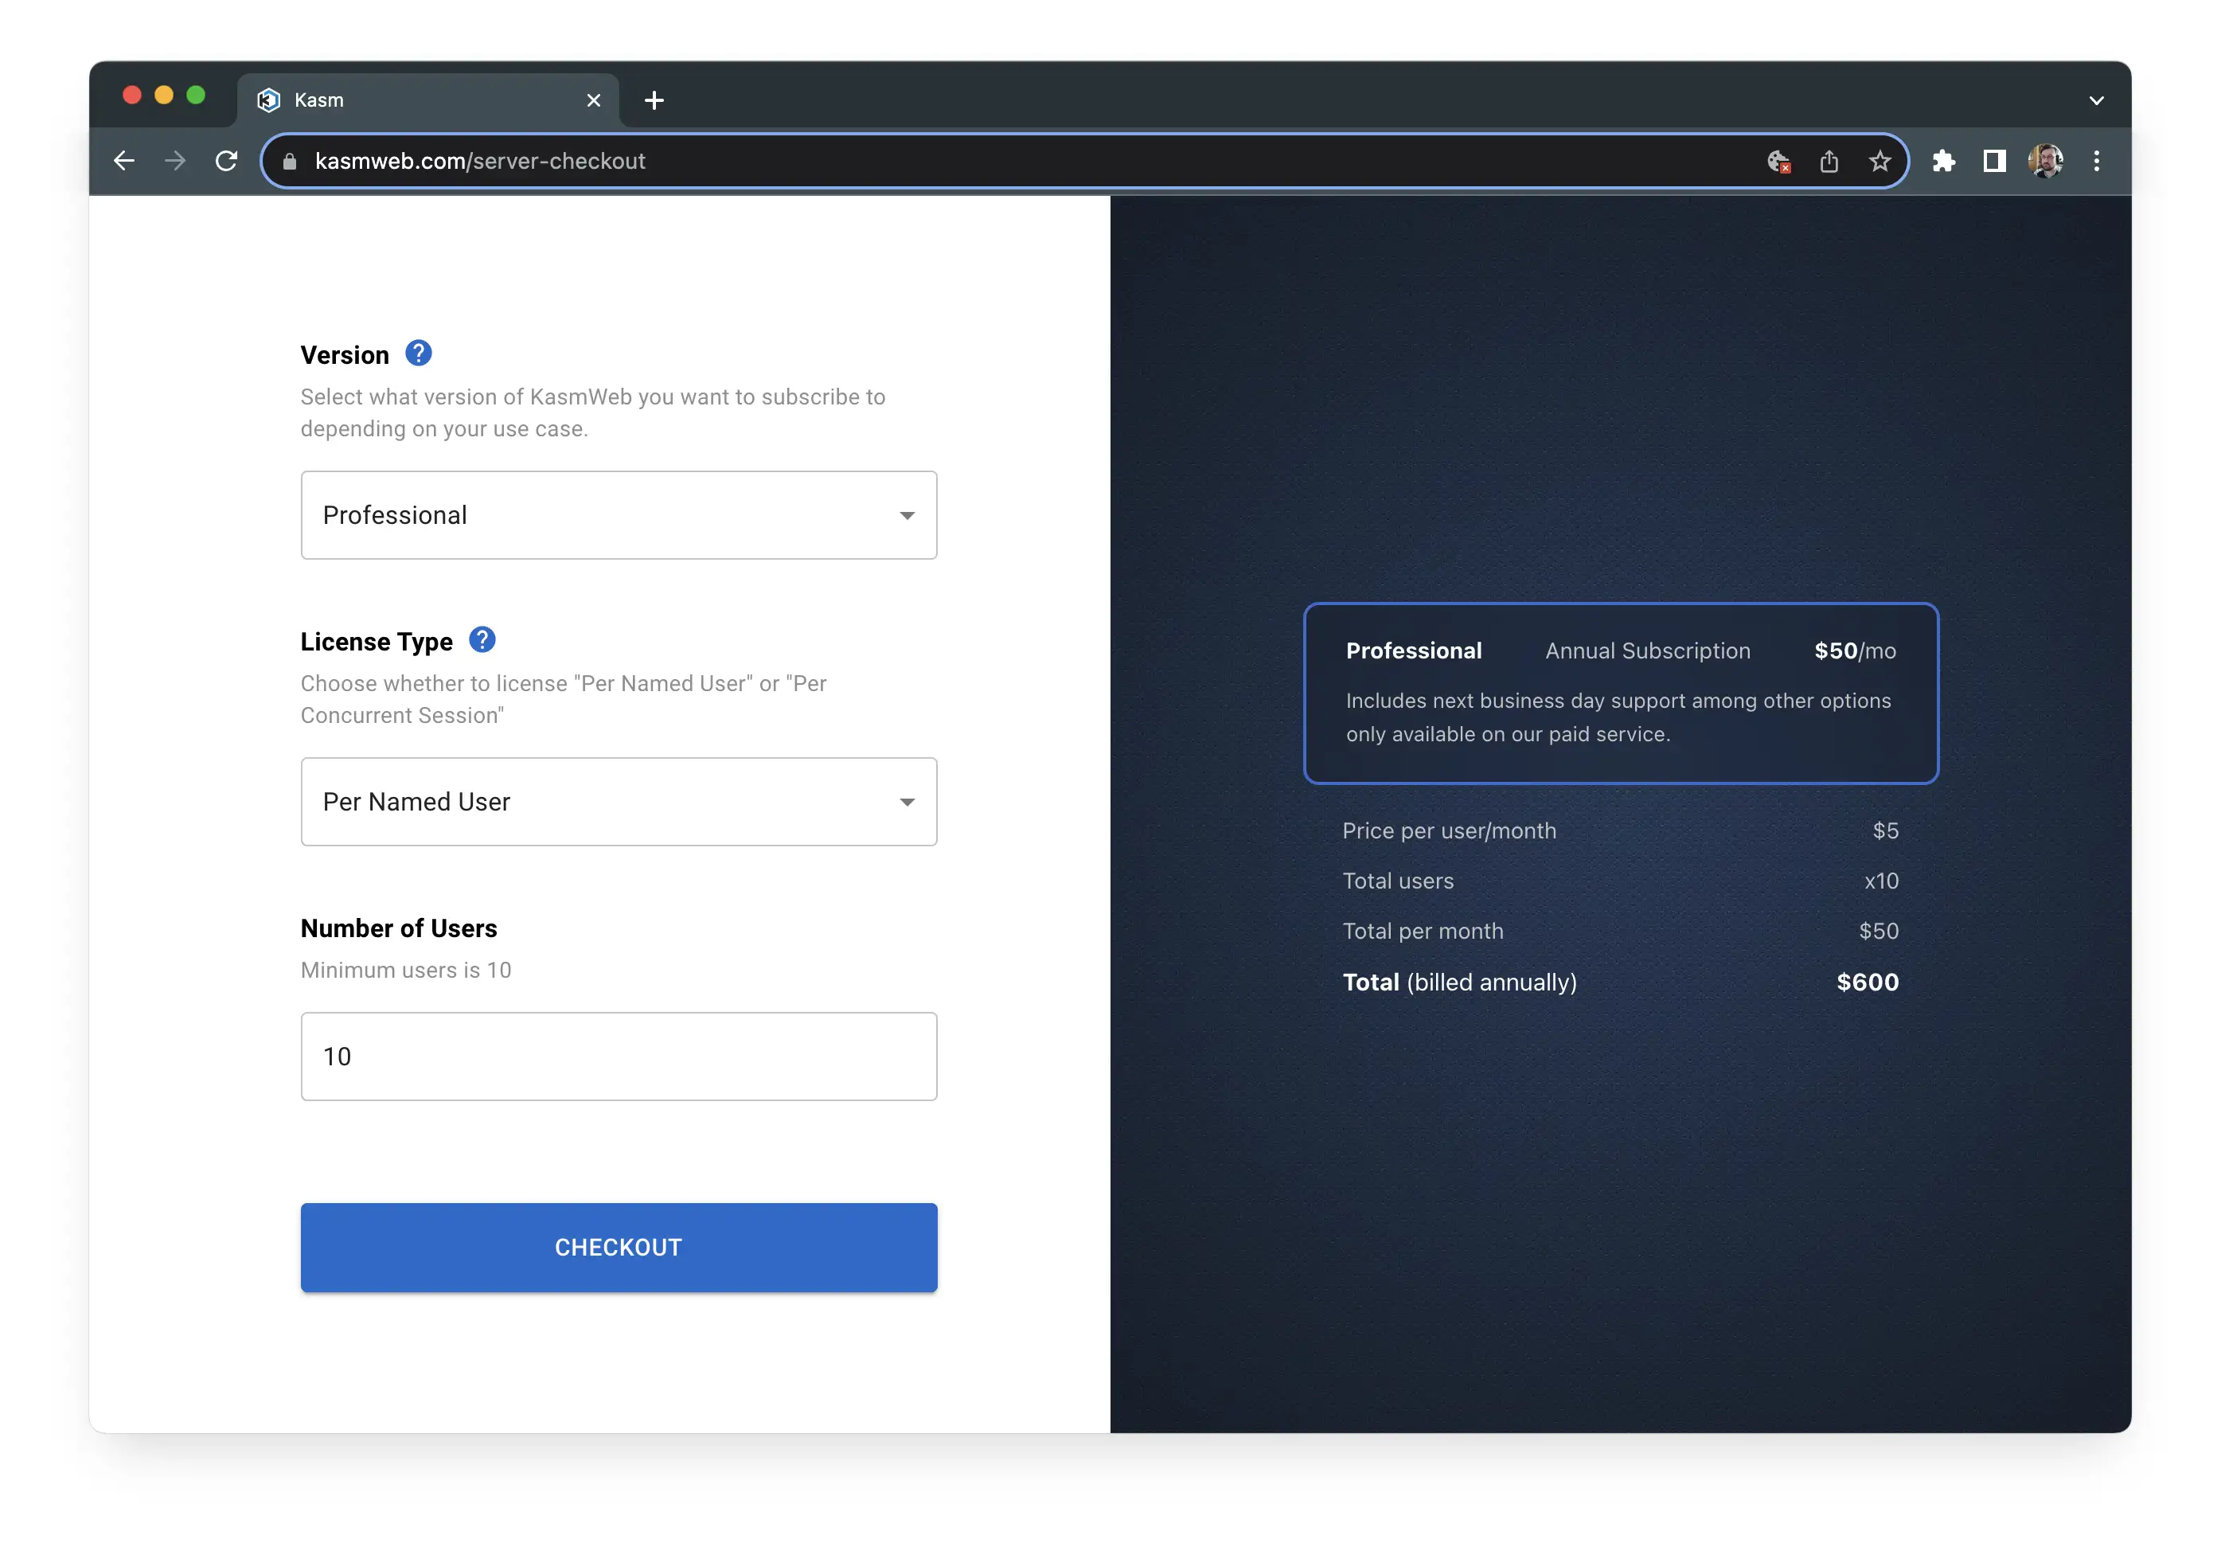Click the Version help question mark icon
This screenshot has height=1551, width=2221.
pyautogui.click(x=418, y=354)
